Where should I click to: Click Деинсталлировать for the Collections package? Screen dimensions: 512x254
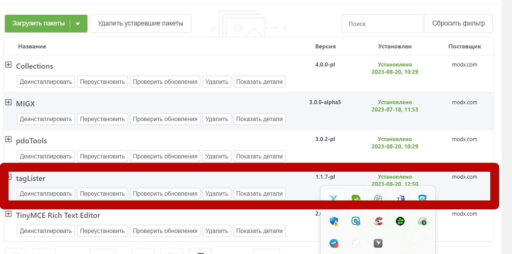pos(46,82)
